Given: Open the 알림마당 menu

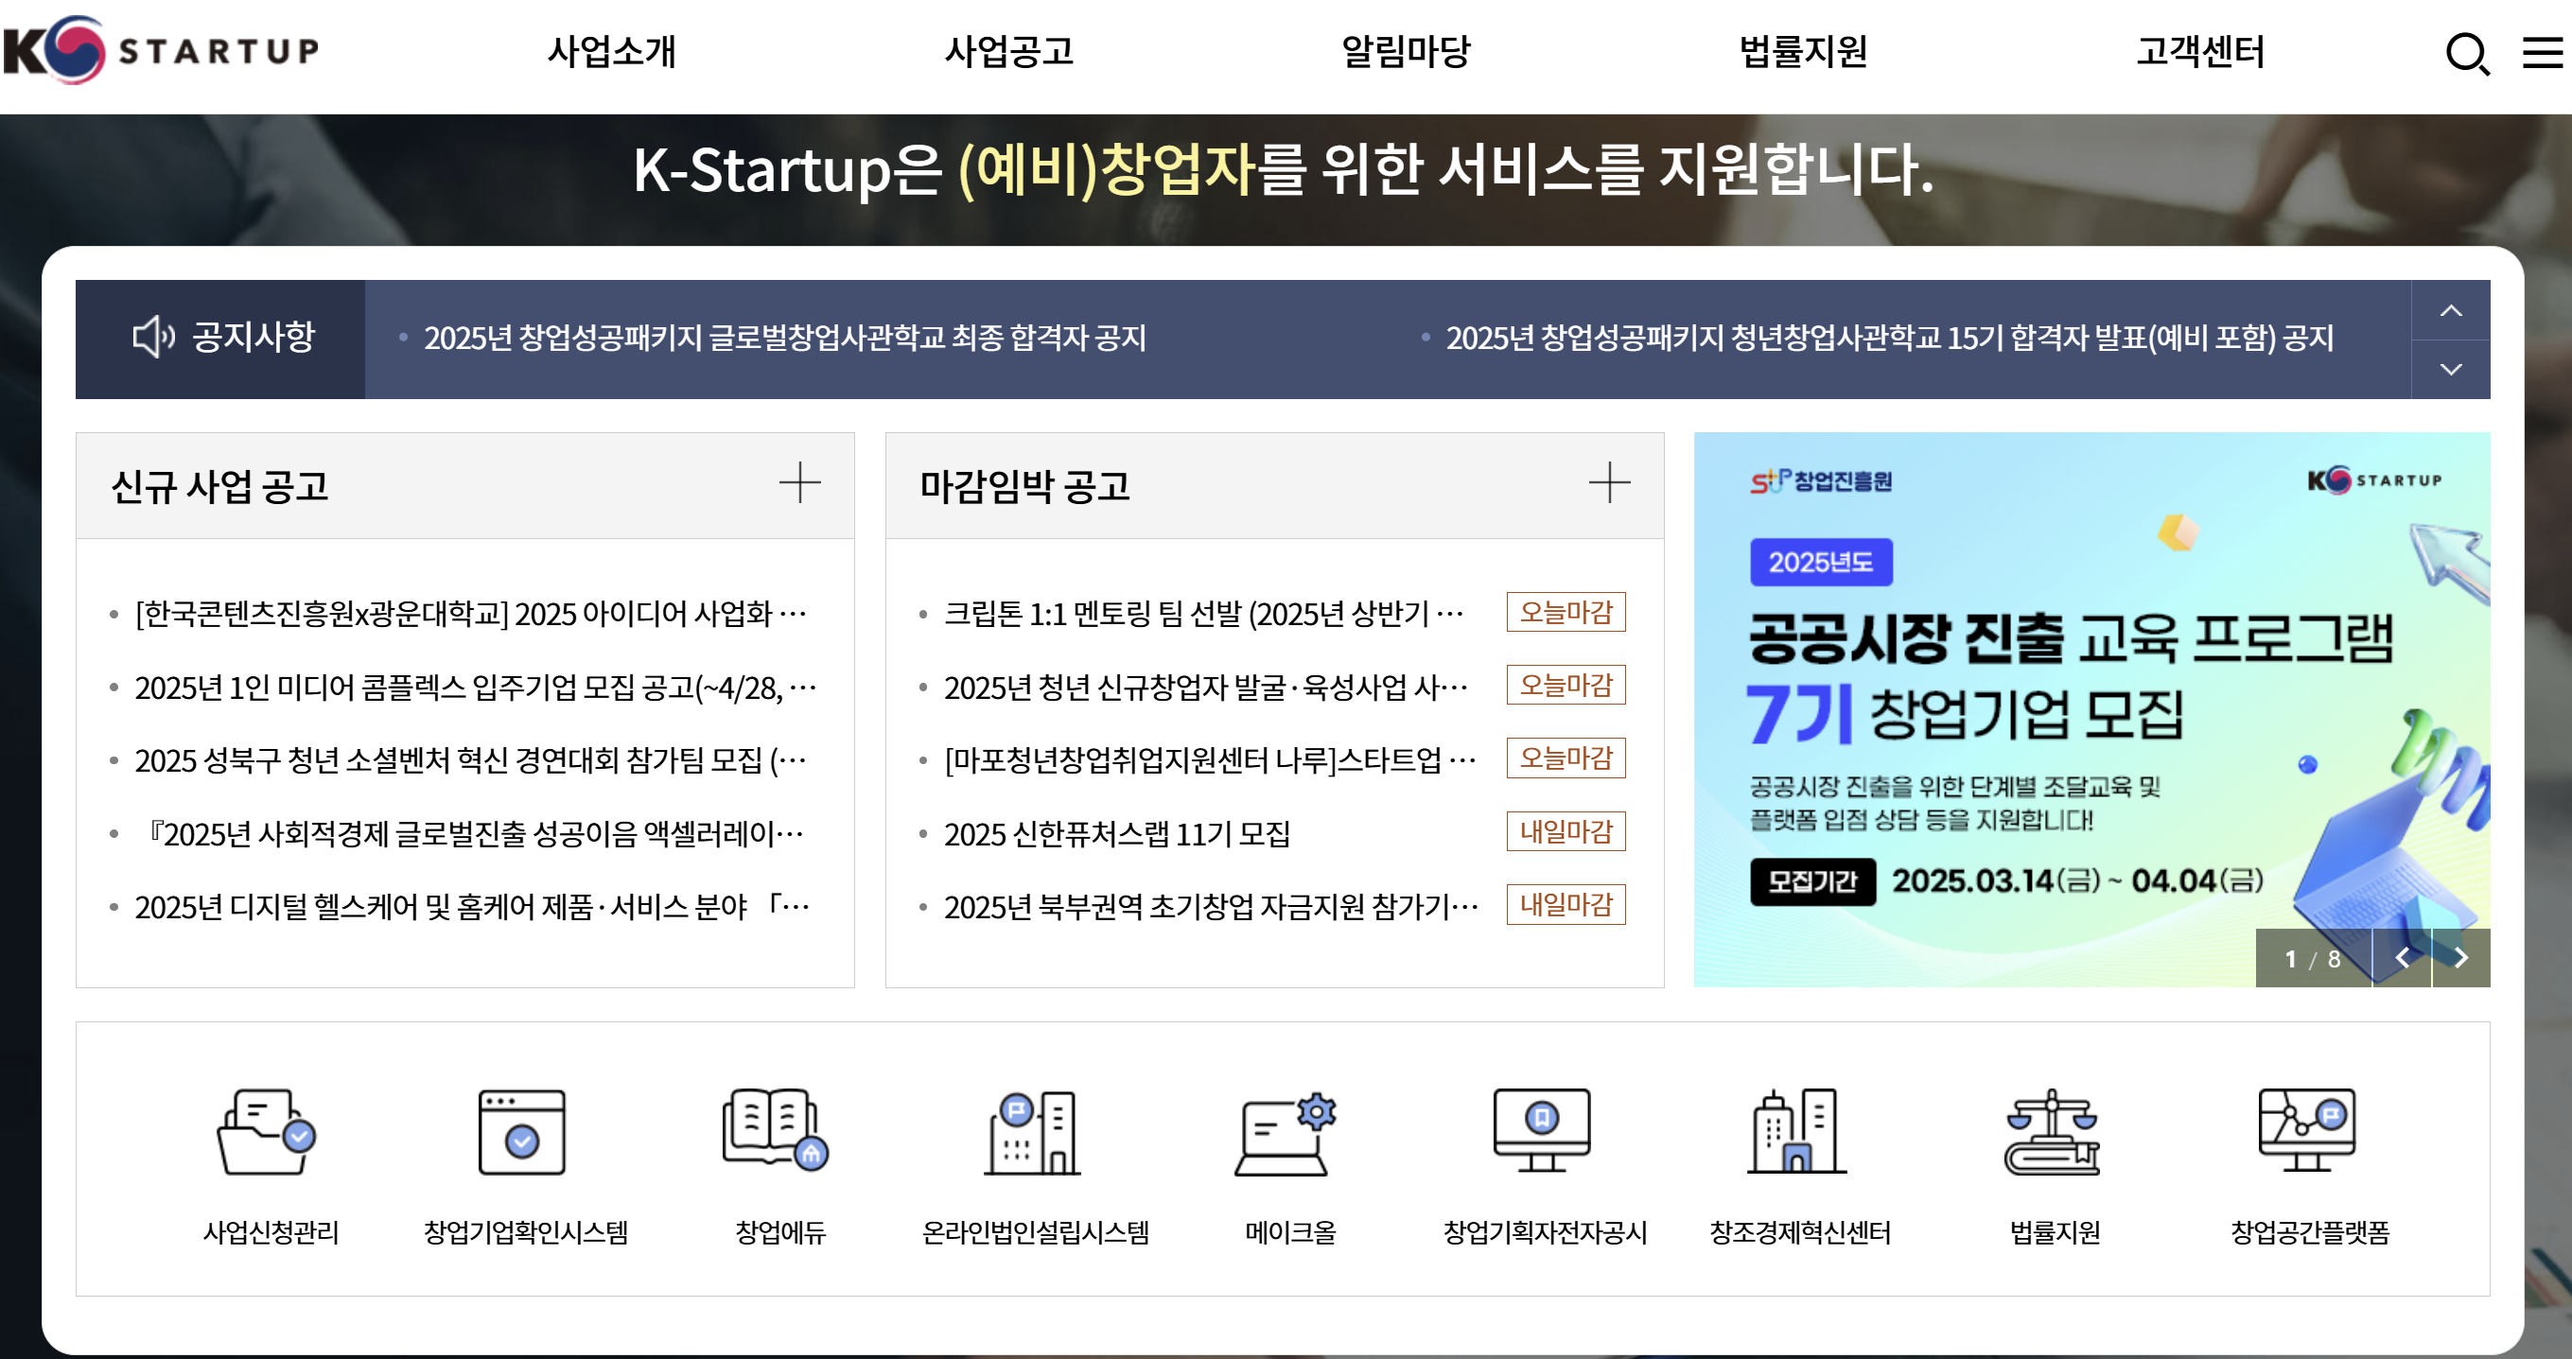Looking at the screenshot, I should 1405,52.
